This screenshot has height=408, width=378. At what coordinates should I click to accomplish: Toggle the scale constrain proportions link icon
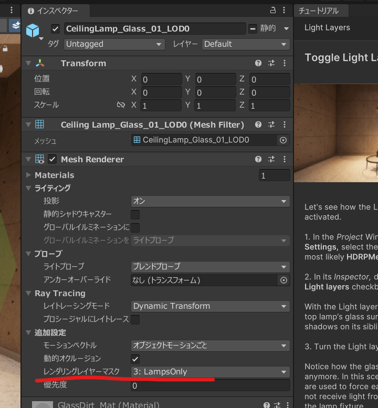pos(121,105)
